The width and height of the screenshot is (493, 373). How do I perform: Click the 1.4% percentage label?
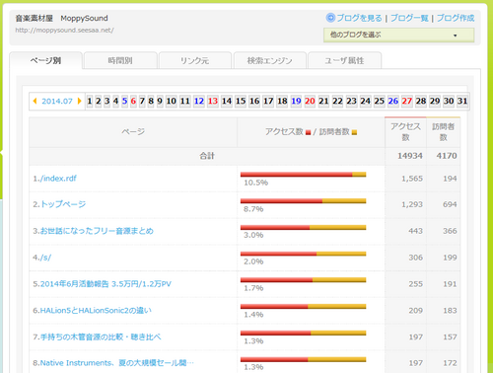pos(253,315)
